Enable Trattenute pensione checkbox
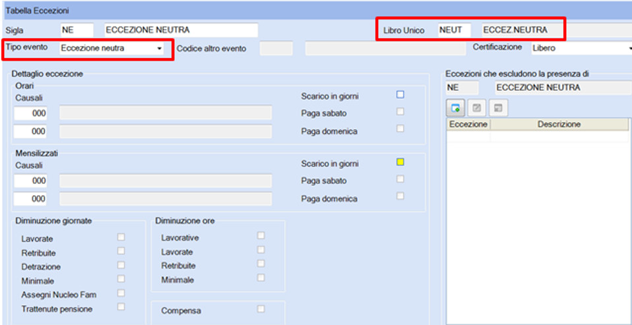The image size is (632, 325). pos(121,307)
